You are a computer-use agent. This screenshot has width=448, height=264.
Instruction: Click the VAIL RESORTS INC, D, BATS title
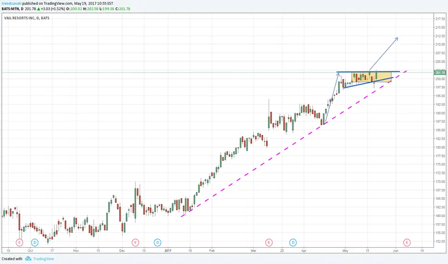click(x=26, y=18)
